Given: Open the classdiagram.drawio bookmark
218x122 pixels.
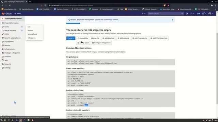Looking at the screenshot, I should (x=9, y=9).
